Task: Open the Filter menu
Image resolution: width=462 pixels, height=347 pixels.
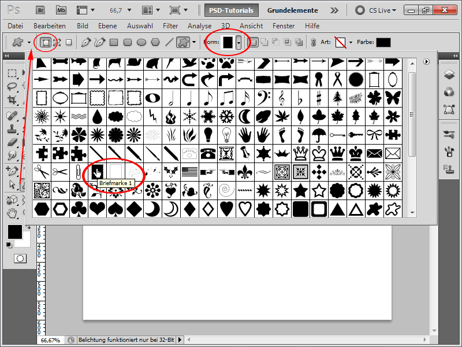Action: (x=170, y=26)
